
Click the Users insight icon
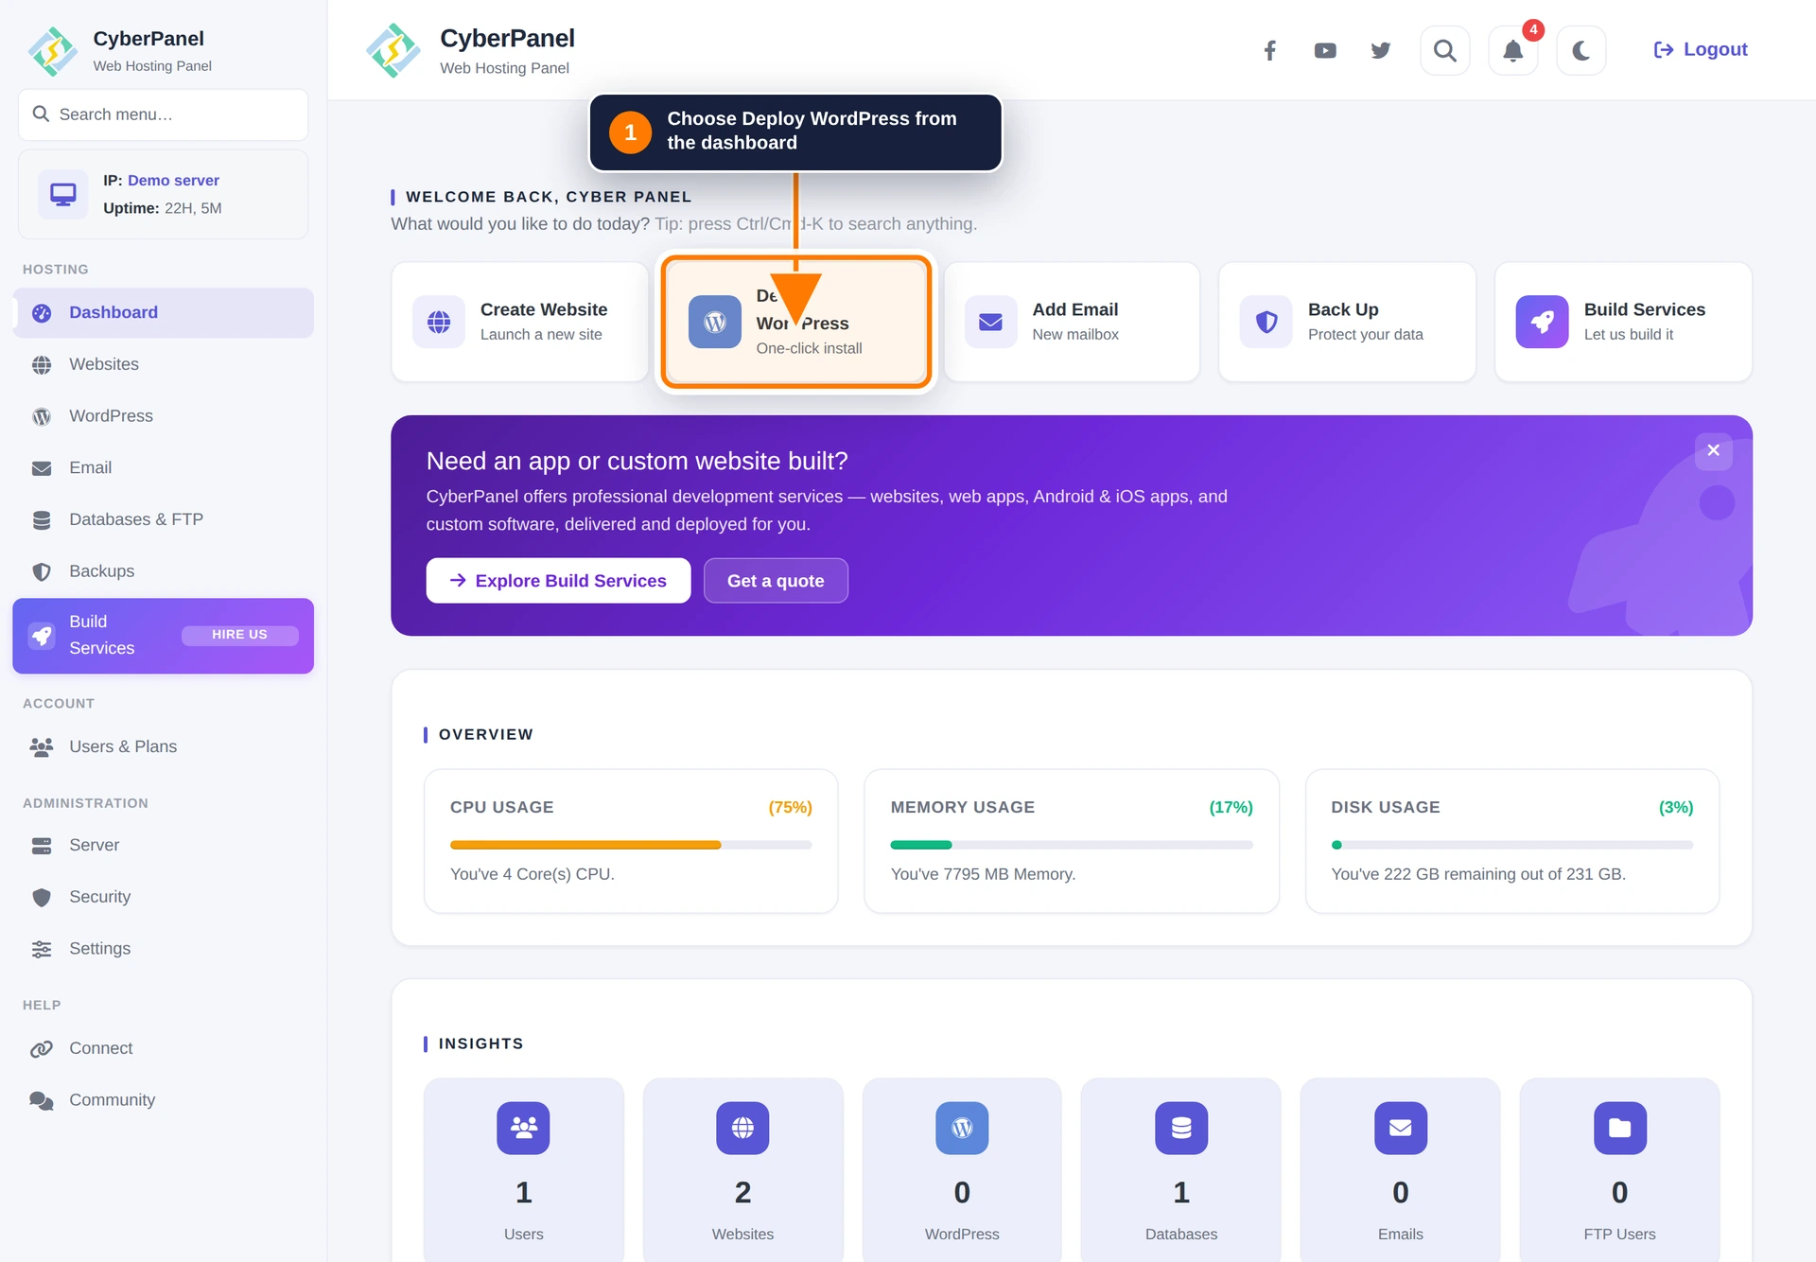524,1128
